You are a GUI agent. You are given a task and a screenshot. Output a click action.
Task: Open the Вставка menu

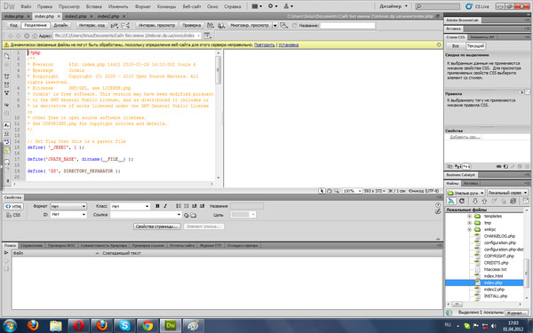click(94, 6)
